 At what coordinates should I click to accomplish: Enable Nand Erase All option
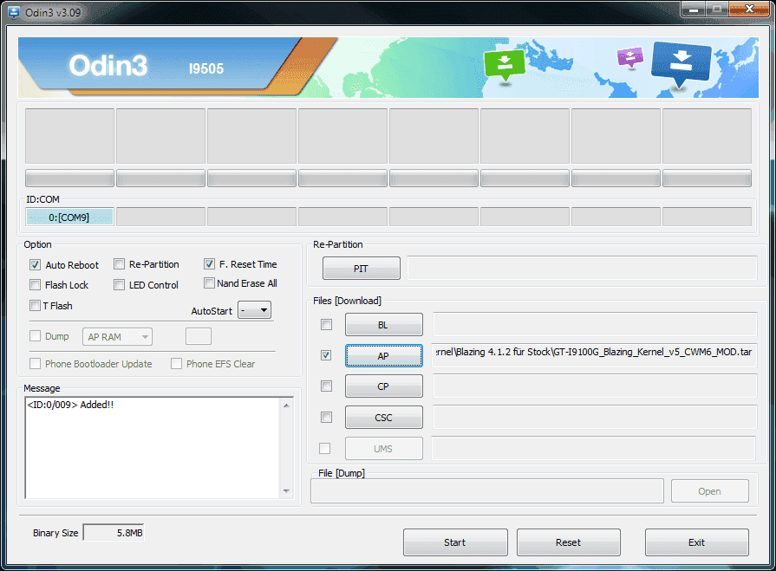click(x=209, y=283)
